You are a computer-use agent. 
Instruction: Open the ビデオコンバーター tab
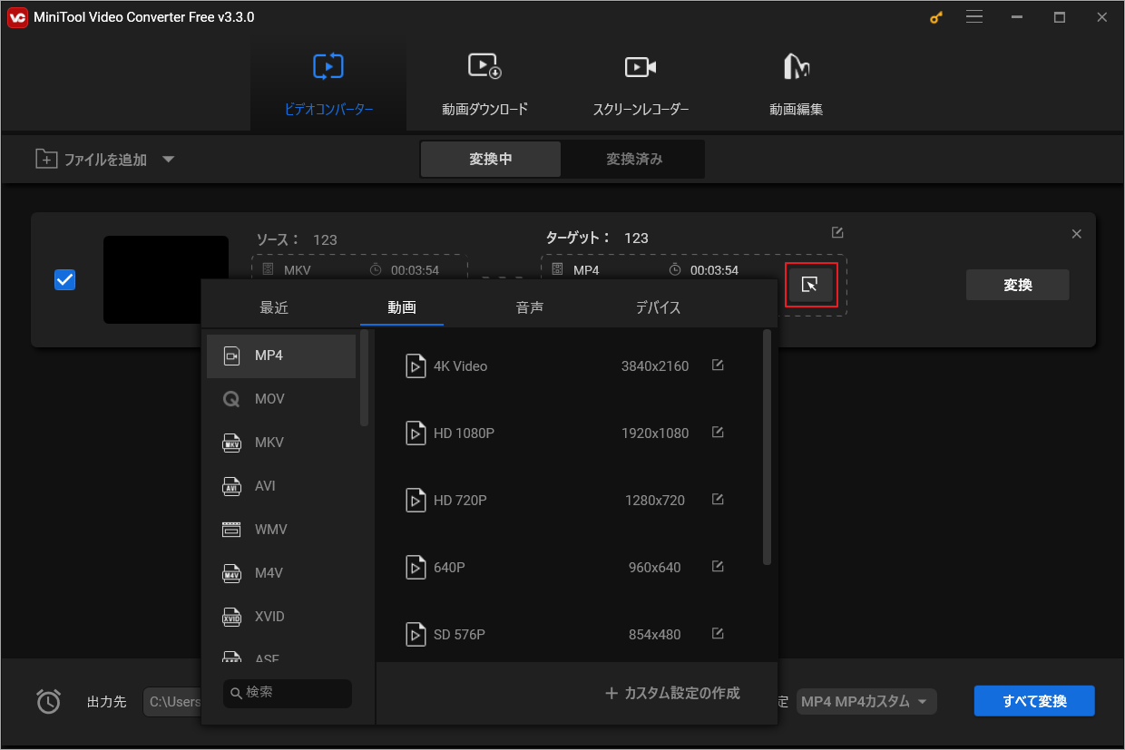[x=328, y=86]
